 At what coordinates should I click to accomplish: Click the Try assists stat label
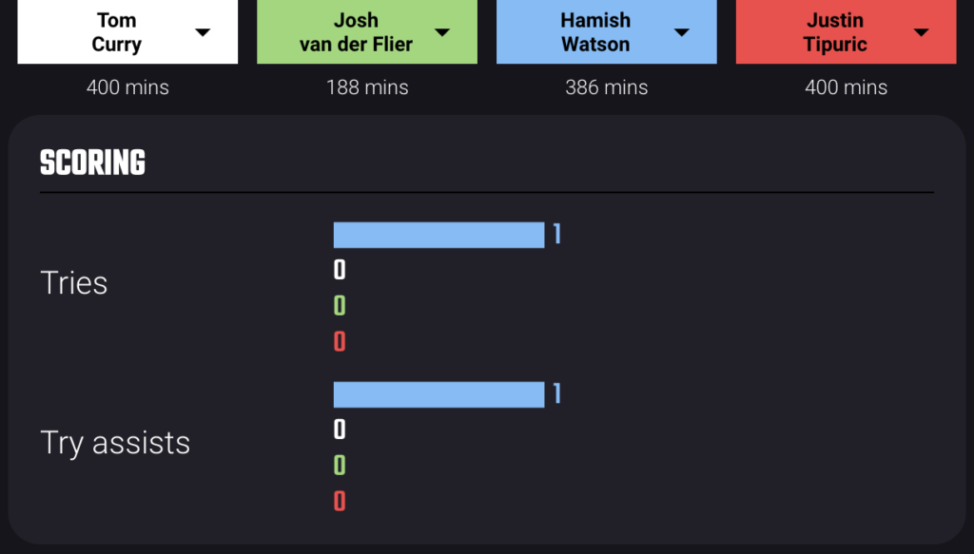115,443
